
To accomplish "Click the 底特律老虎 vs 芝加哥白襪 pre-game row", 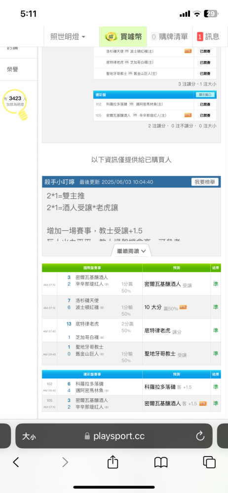I will [154, 62].
